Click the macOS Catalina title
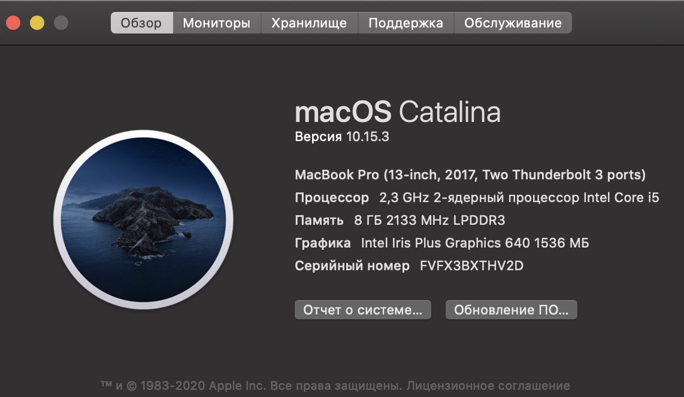Viewport: 684px width, 397px height. point(398,112)
